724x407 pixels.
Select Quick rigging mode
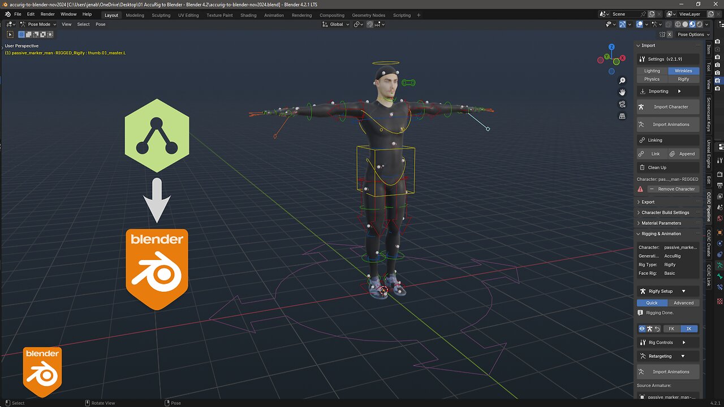652,303
